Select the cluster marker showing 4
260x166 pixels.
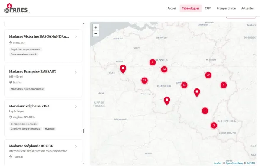[205, 111]
